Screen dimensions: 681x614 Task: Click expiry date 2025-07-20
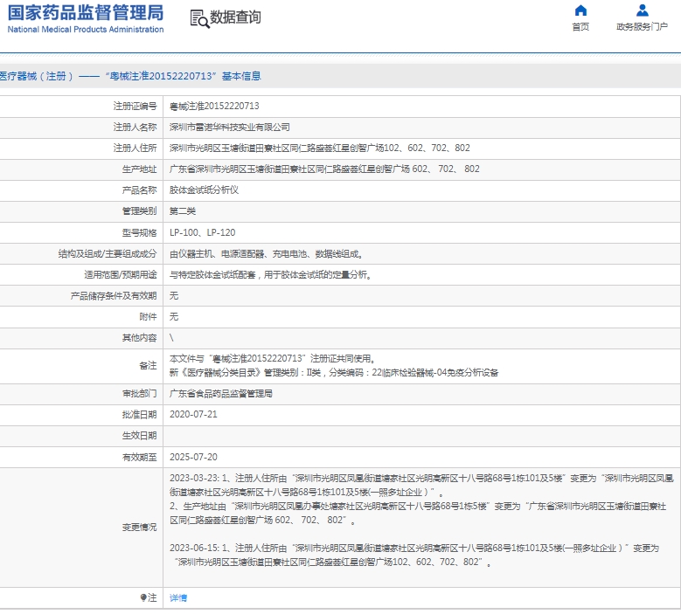coord(193,457)
